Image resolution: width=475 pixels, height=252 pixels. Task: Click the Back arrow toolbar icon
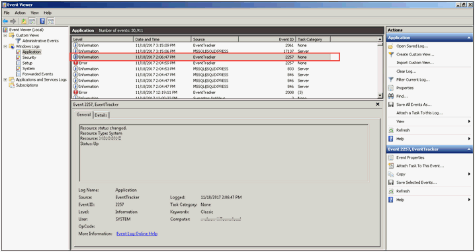tap(5, 21)
